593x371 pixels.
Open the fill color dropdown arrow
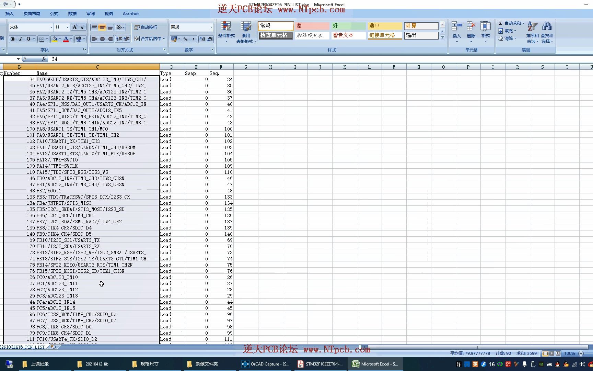[x=60, y=39]
